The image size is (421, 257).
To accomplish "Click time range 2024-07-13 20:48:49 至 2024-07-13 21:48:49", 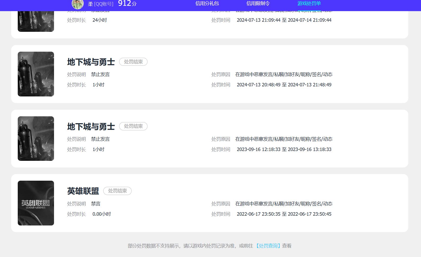I will point(284,85).
